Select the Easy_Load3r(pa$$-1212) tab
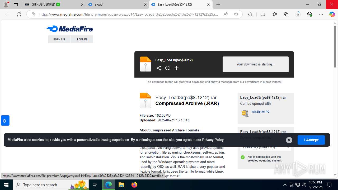The height and width of the screenshot is (190, 338). click(181, 4)
